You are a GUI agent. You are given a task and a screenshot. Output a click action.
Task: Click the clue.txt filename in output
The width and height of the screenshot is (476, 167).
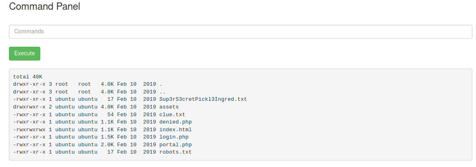pos(172,115)
